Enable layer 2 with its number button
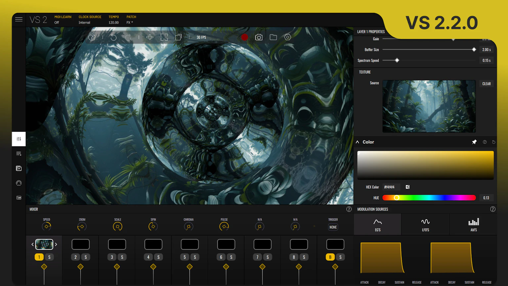This screenshot has height=286, width=508. tap(75, 257)
